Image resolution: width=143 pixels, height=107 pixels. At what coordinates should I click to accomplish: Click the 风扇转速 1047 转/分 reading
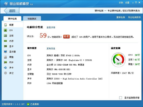click(122, 73)
